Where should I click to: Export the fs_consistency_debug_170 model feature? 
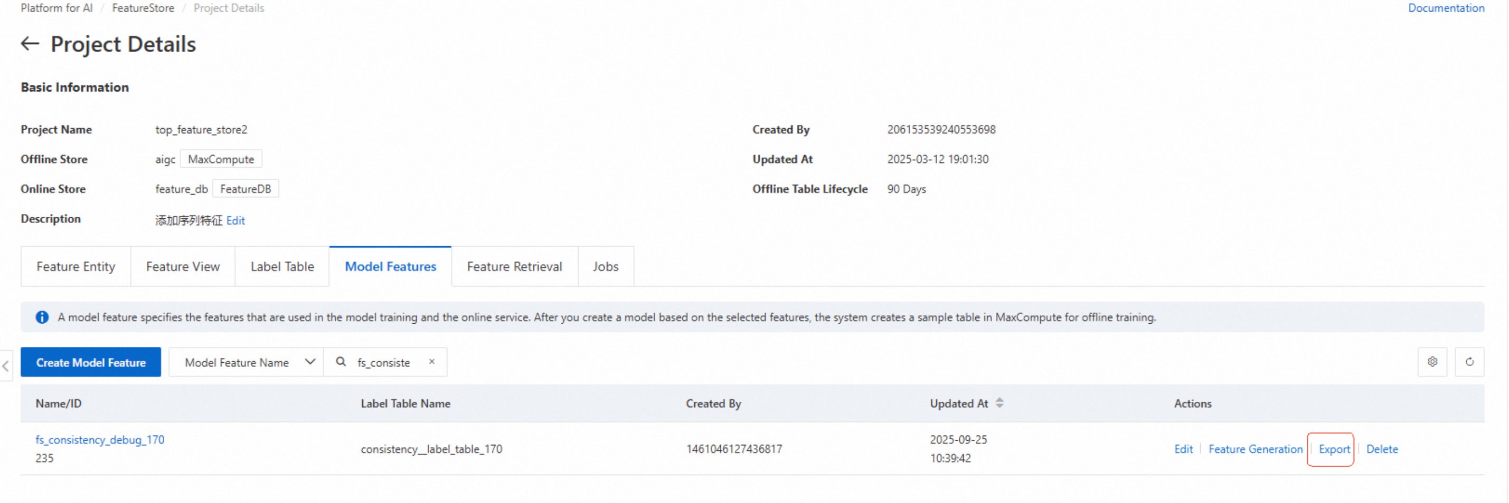pos(1334,449)
